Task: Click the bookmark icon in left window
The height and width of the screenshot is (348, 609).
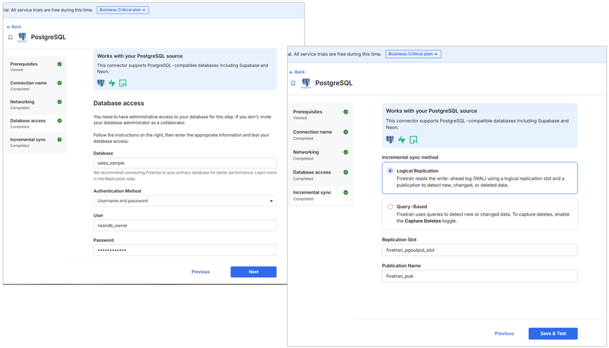Action: tap(11, 37)
